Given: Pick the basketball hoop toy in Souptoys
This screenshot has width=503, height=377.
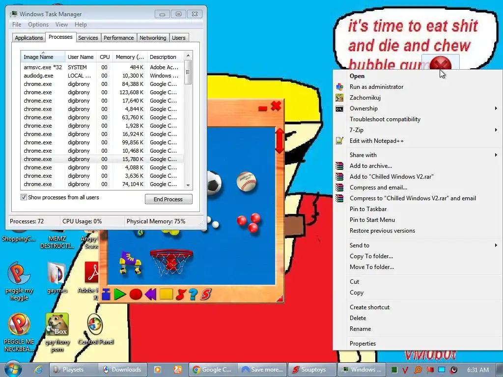Looking at the screenshot, I should click(171, 262).
